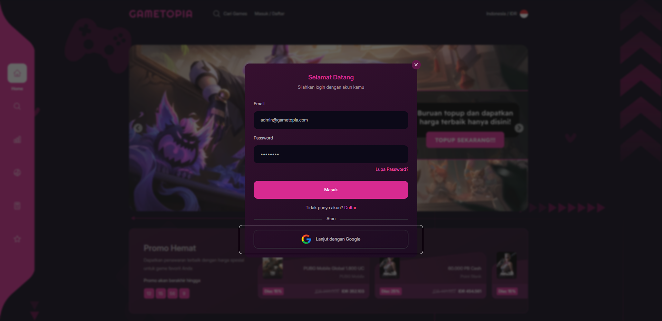The width and height of the screenshot is (662, 321).
Task: Close the login dialog with the X icon
Action: coord(416,65)
